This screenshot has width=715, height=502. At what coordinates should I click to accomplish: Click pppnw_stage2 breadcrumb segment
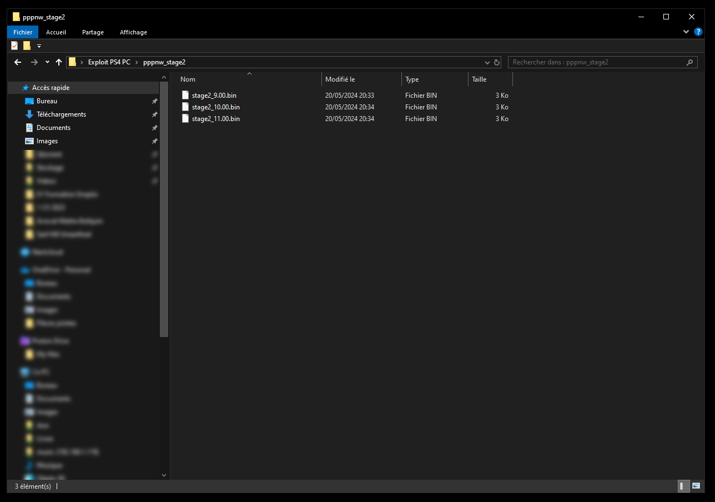click(x=164, y=62)
